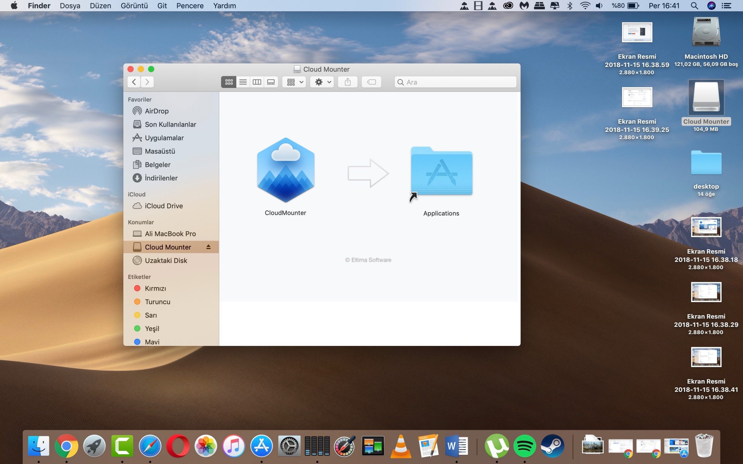Eject the Cloud Mounter volume in sidebar

pos(208,247)
